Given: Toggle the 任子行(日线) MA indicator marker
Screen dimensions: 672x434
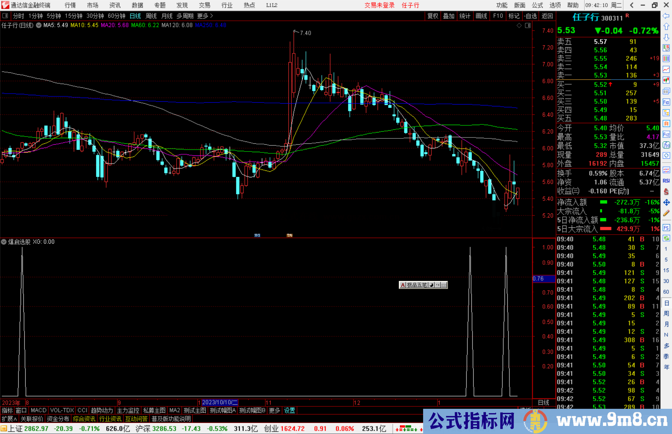Looking at the screenshot, I should (39, 25).
